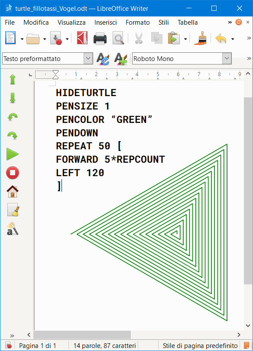Click the word count in status bar
253x351 pixels.
(105, 346)
